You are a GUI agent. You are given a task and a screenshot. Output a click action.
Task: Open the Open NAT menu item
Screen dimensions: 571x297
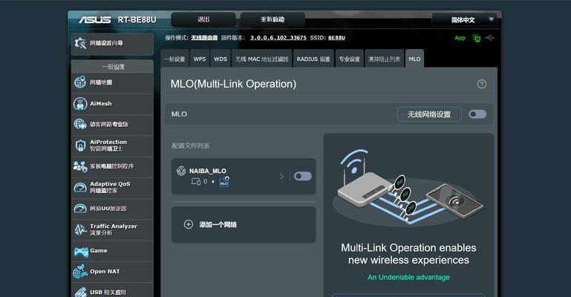pyautogui.click(x=112, y=272)
